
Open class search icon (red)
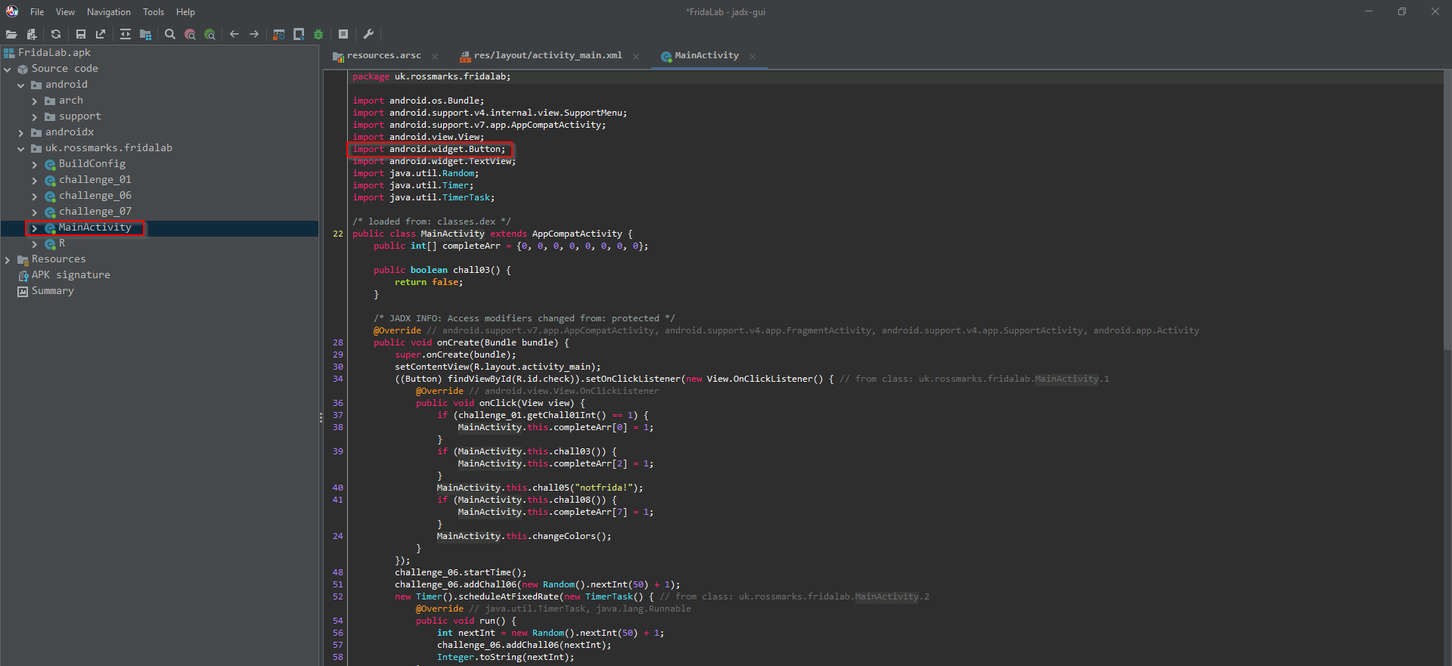tap(190, 34)
